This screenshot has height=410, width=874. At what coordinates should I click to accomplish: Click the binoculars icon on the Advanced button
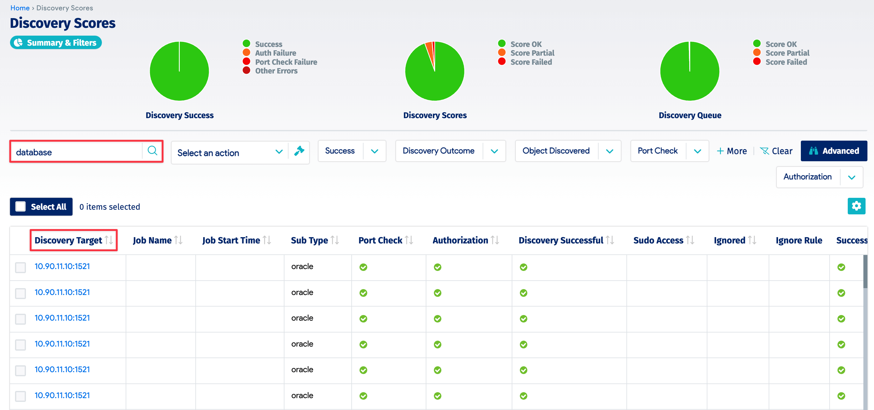coord(814,151)
